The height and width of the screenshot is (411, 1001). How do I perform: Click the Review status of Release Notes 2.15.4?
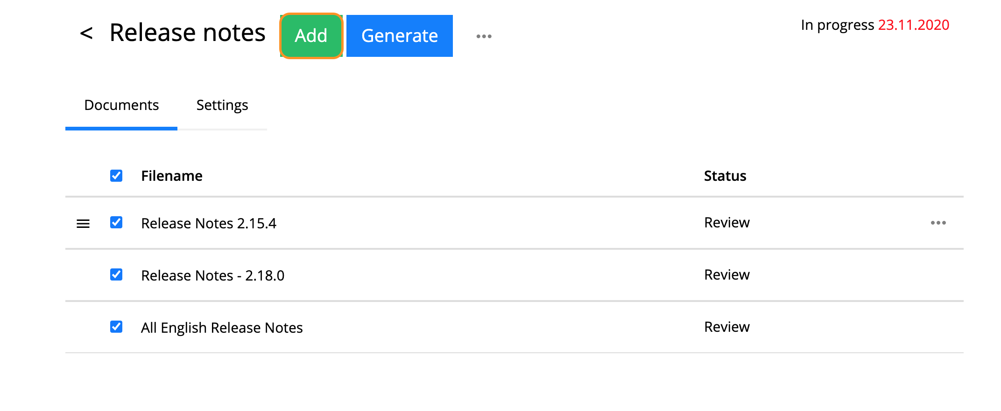pyautogui.click(x=727, y=223)
